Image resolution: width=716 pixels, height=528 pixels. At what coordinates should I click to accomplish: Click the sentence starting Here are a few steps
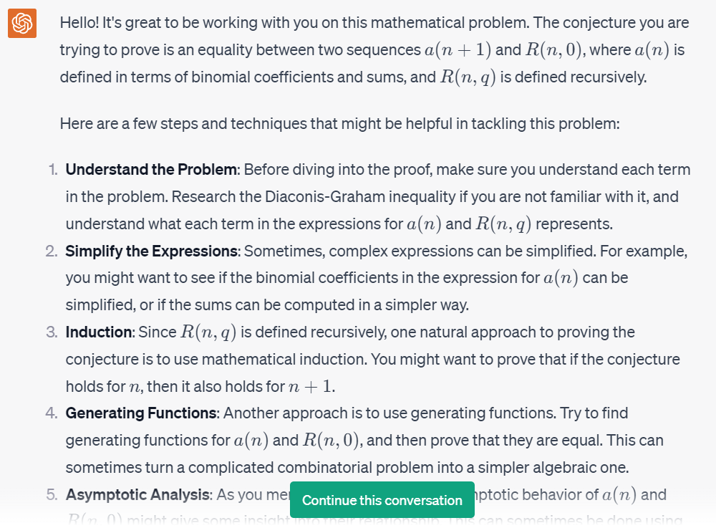click(x=339, y=124)
